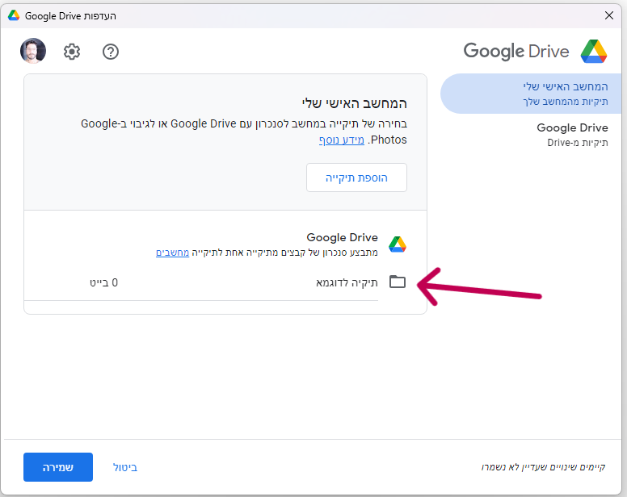This screenshot has width=627, height=497.
Task: Select the המחשב האישי שלי sidebar tab
Action: (531, 94)
